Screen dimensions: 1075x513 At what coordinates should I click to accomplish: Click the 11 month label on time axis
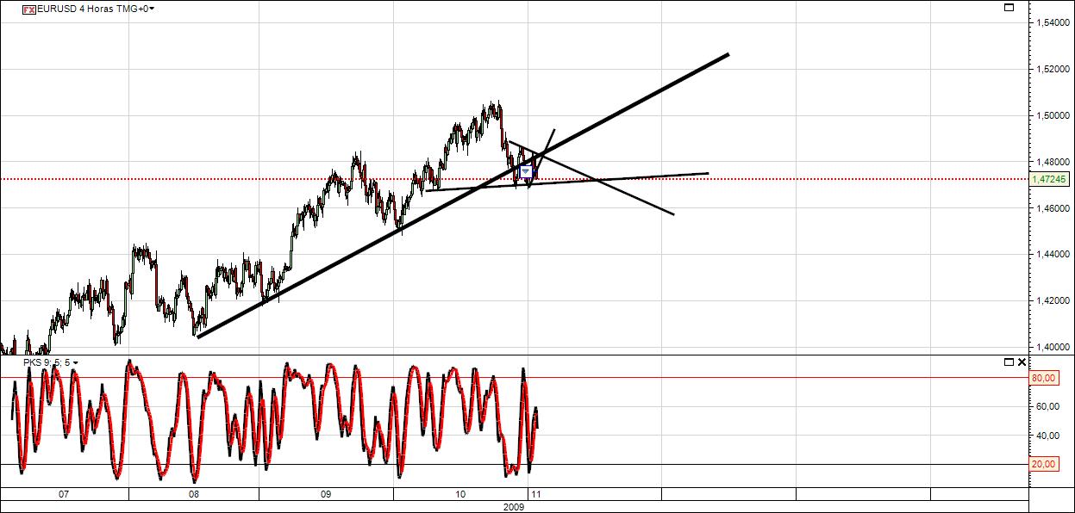pos(535,495)
